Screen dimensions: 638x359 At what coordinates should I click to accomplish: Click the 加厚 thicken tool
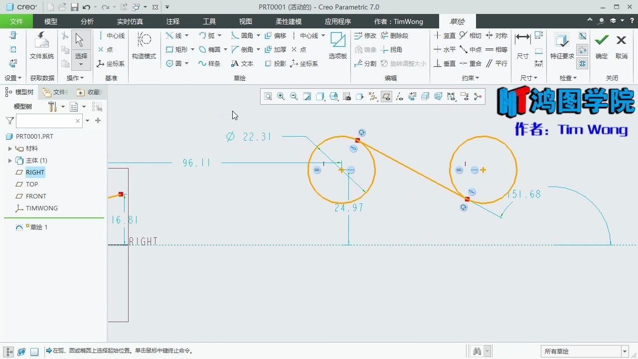pyautogui.click(x=276, y=49)
